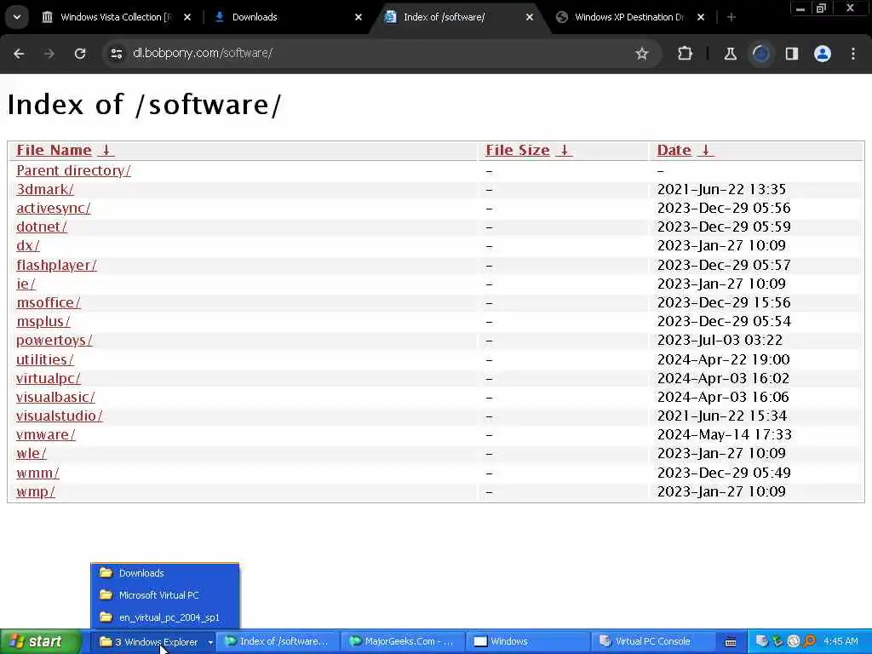Click date 2024-May-14 17:33
The width and height of the screenshot is (872, 654).
724,435
